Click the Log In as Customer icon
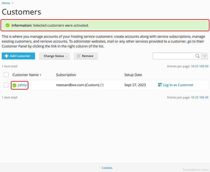 coord(160,85)
